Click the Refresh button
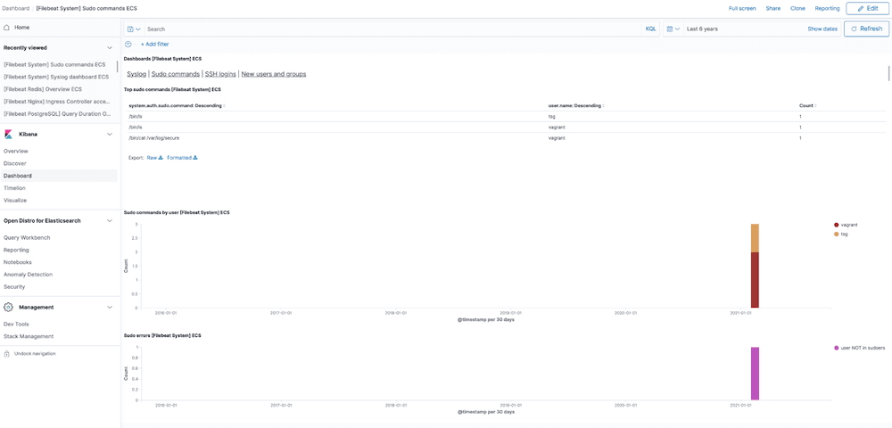 (866, 29)
